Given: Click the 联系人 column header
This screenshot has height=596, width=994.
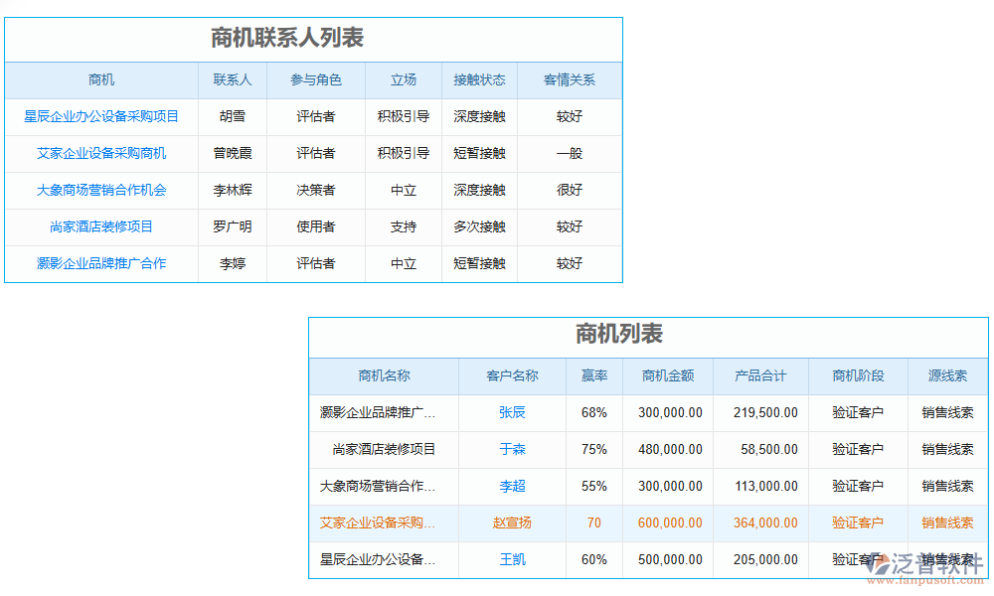Looking at the screenshot, I should click(233, 80).
